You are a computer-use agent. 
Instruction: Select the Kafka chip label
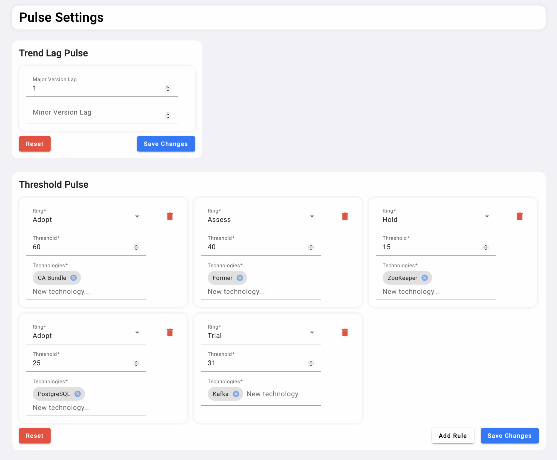(221, 394)
